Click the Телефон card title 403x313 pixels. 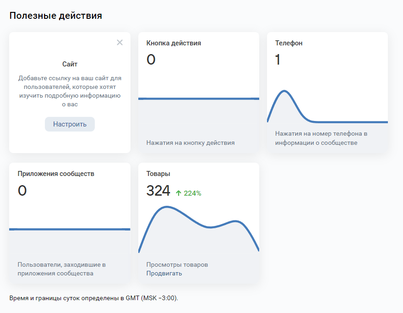pos(289,43)
